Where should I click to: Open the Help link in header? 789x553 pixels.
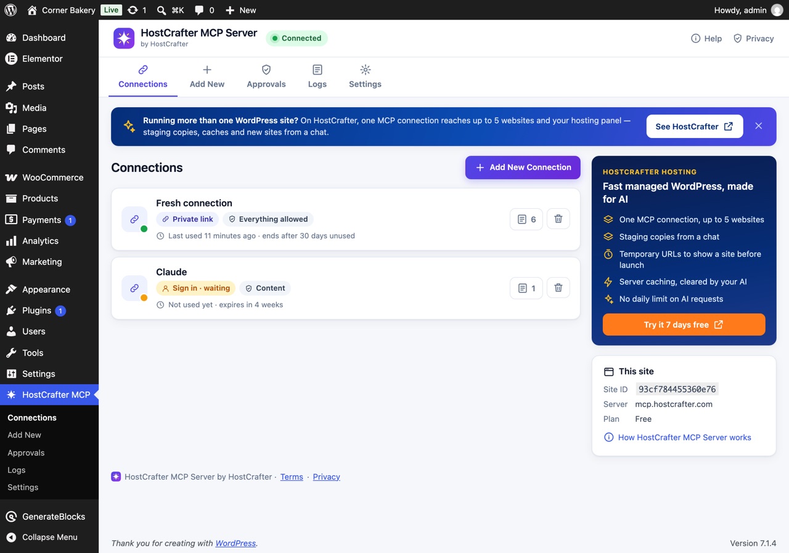coord(706,38)
